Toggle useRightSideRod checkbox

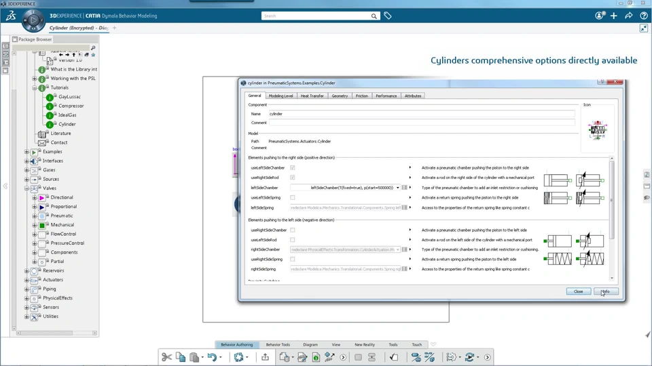tap(293, 178)
